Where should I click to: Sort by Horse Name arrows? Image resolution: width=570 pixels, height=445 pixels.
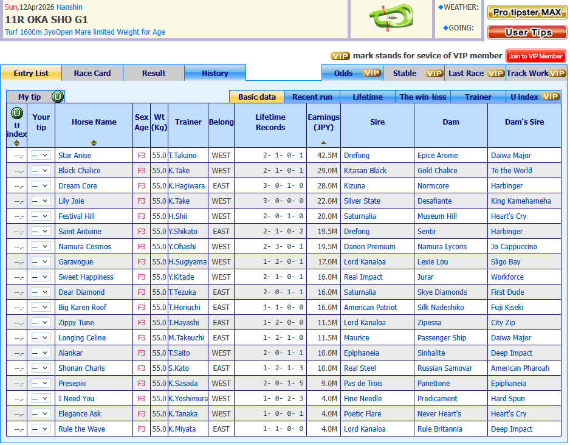tap(94, 143)
